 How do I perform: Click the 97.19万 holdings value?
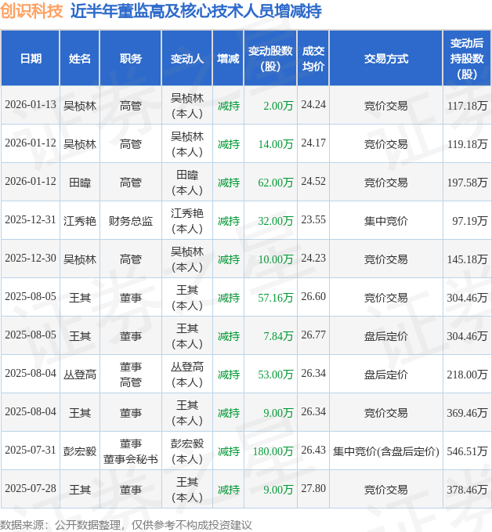[469, 221]
